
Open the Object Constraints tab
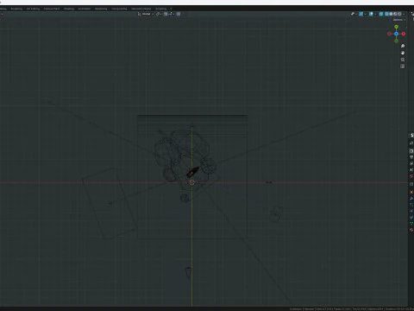tap(411, 217)
